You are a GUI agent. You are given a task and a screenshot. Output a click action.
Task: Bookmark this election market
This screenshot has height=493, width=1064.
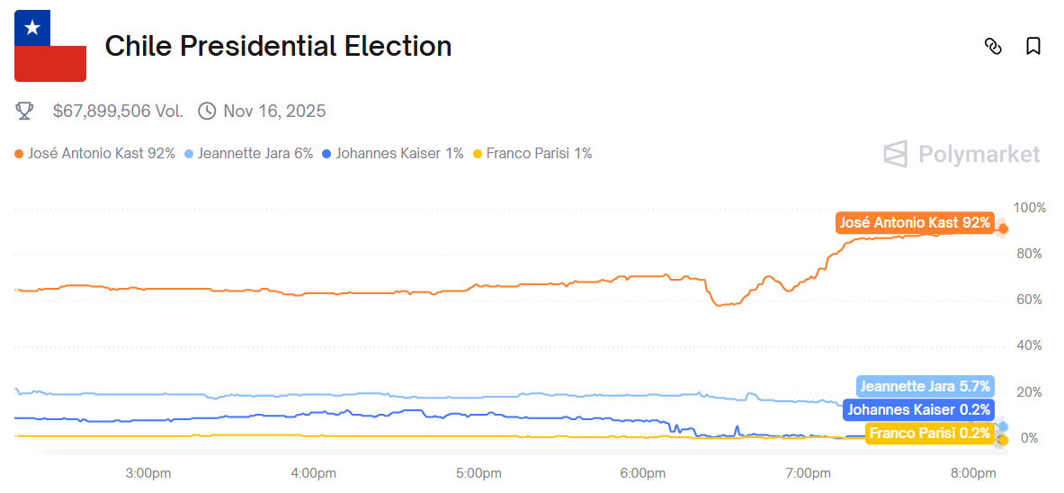[x=1033, y=46]
